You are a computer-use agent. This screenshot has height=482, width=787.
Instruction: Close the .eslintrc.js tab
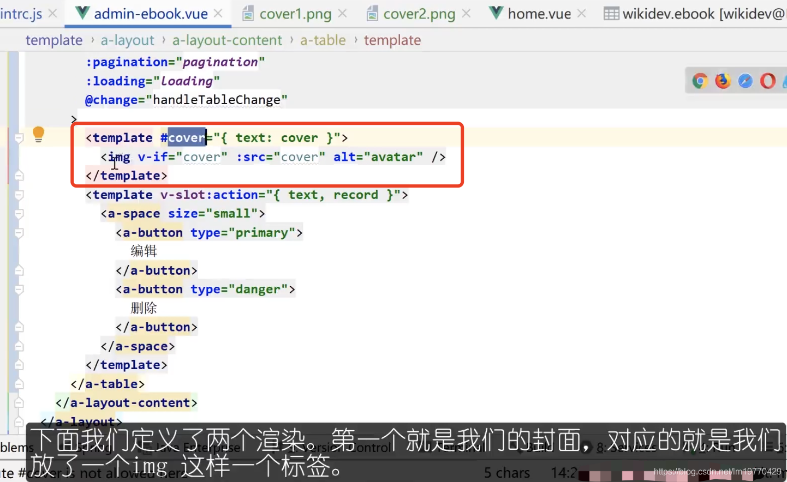pyautogui.click(x=52, y=13)
